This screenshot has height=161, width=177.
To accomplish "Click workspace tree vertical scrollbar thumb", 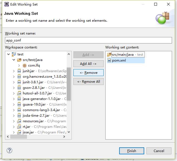I will tap(69, 84).
